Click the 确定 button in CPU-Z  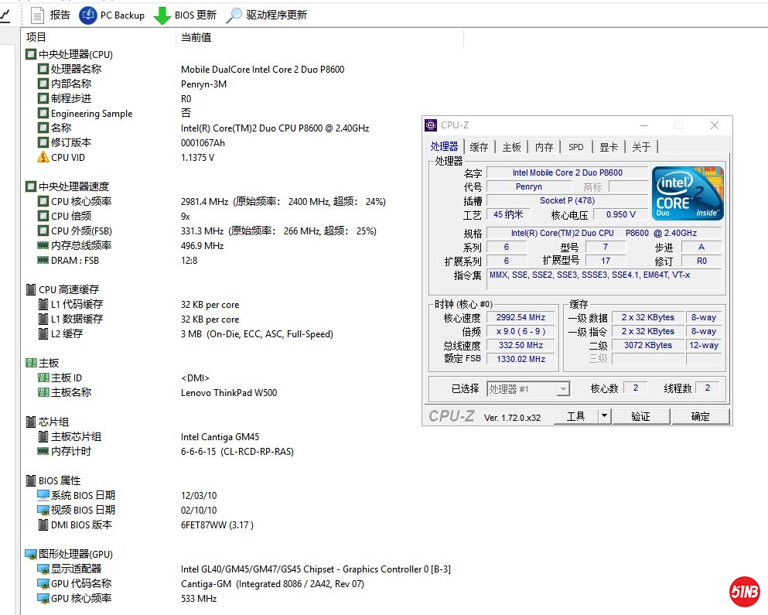pos(701,416)
